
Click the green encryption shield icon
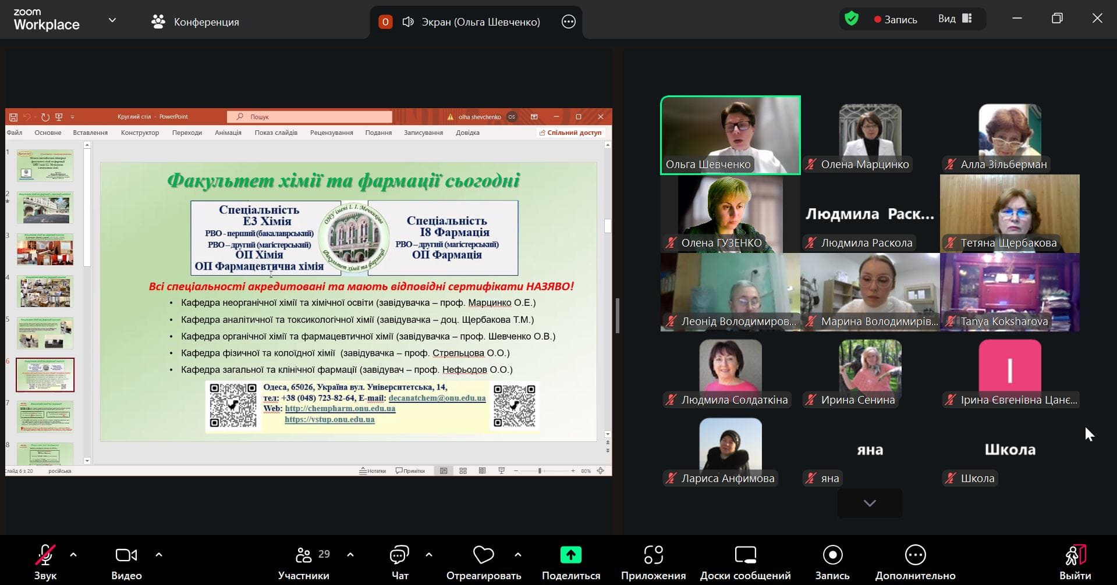tap(852, 19)
